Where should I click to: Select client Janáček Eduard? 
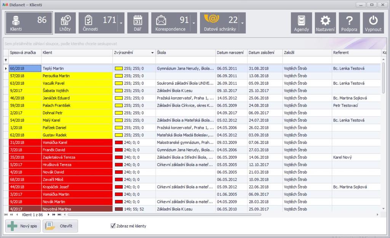[x=77, y=98]
